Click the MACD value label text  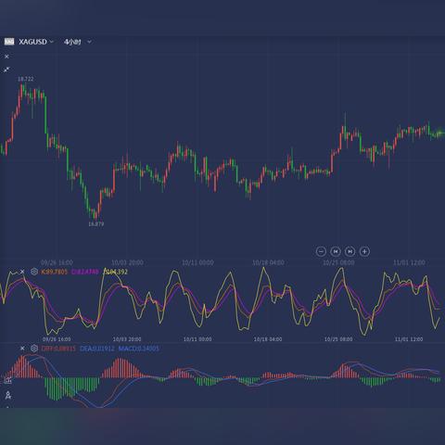[139, 349]
